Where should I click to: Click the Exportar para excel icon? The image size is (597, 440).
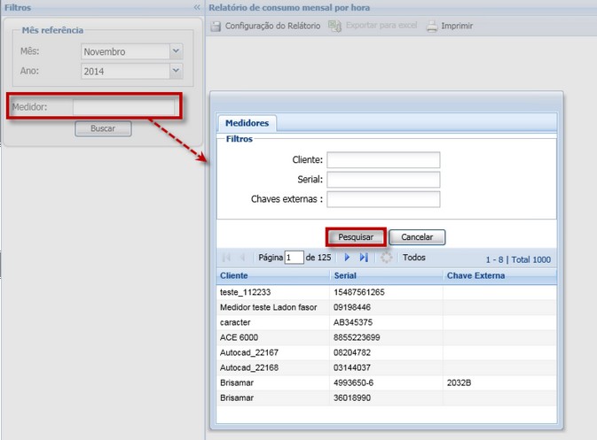point(334,26)
